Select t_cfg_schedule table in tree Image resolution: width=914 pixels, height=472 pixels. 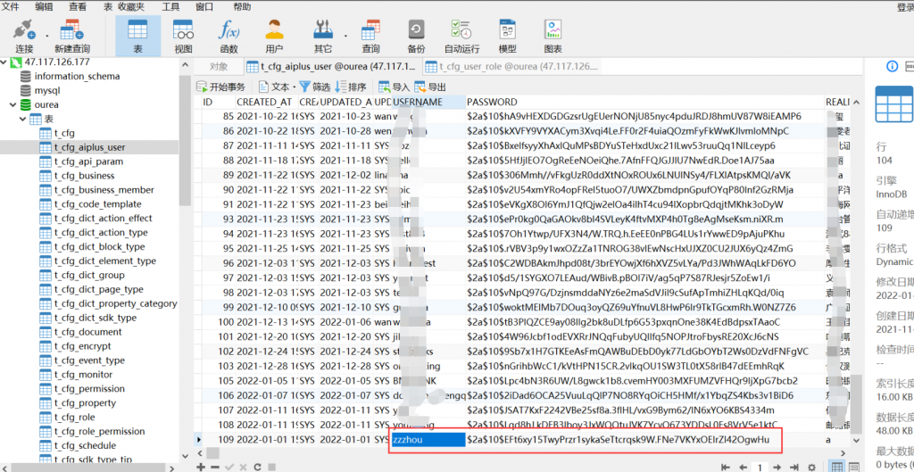(x=85, y=446)
